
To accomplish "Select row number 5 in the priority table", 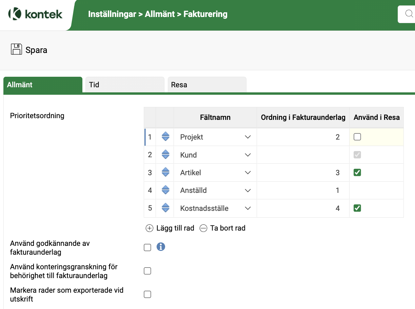I will coord(150,208).
